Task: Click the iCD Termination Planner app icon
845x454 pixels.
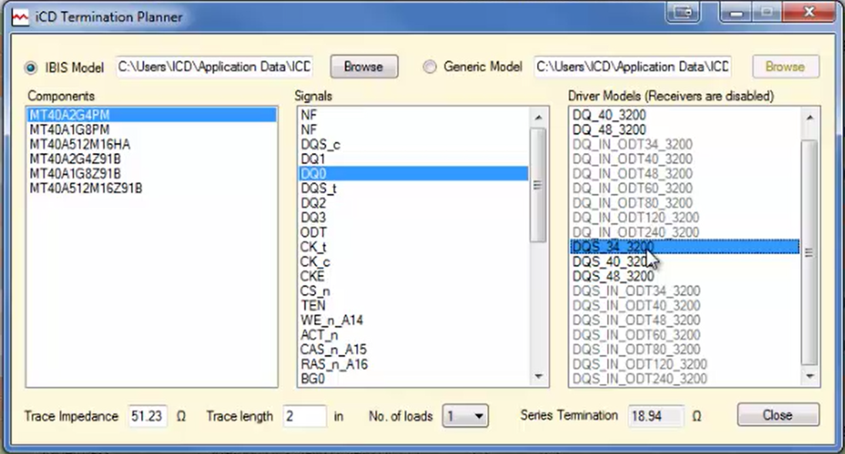Action: [x=20, y=17]
